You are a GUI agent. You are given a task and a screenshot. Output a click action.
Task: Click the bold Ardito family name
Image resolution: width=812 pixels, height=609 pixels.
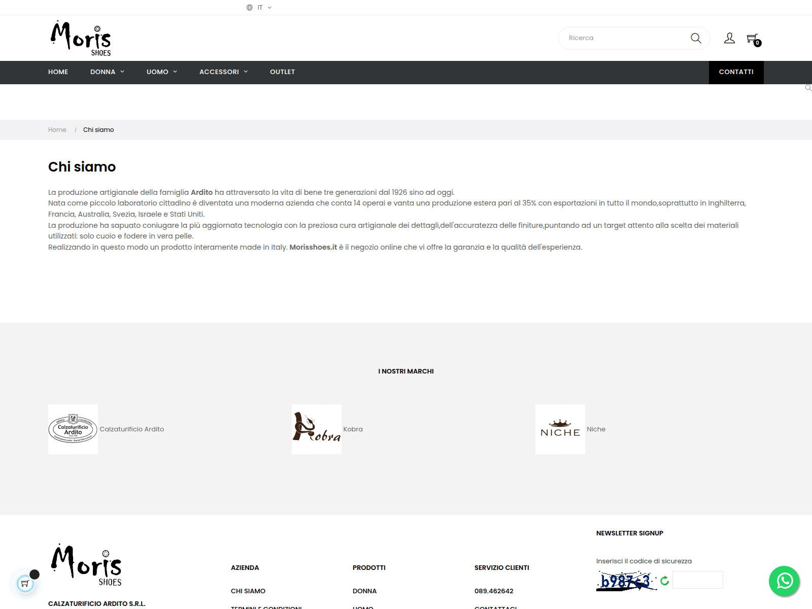pos(202,192)
